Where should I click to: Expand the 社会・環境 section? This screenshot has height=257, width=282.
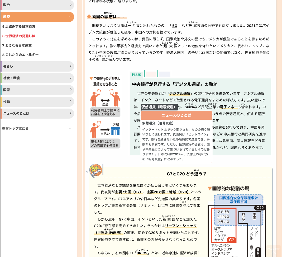pyautogui.click(x=37, y=78)
